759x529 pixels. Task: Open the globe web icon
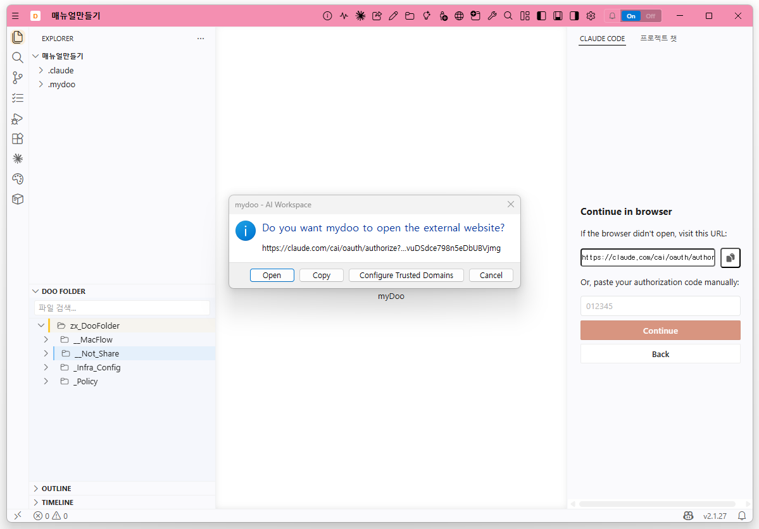click(x=459, y=16)
